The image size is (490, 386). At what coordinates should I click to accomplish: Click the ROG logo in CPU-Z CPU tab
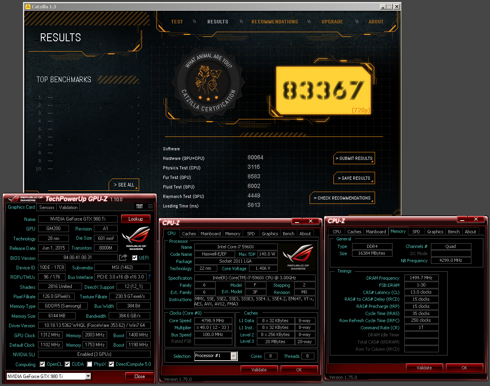coord(298,257)
